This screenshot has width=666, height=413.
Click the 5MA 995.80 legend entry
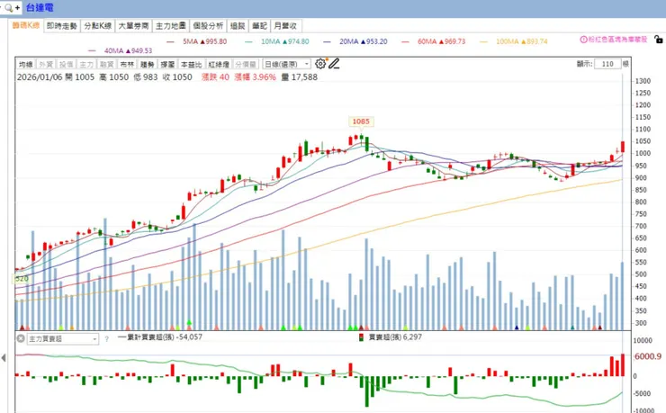(197, 41)
